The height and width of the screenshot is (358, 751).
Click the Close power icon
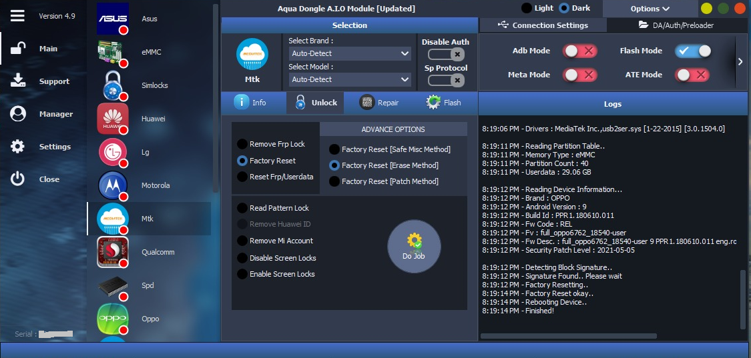point(18,179)
